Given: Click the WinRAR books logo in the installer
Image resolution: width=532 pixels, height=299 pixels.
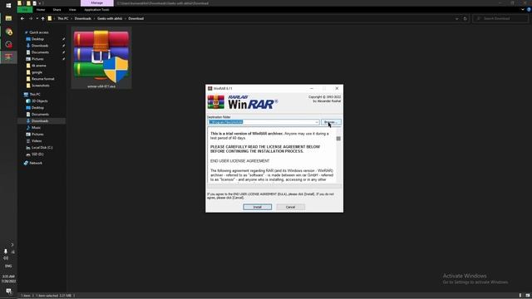Looking at the screenshot, I should click(x=216, y=102).
